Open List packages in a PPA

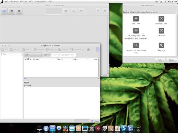pyautogui.click(x=136, y=31)
